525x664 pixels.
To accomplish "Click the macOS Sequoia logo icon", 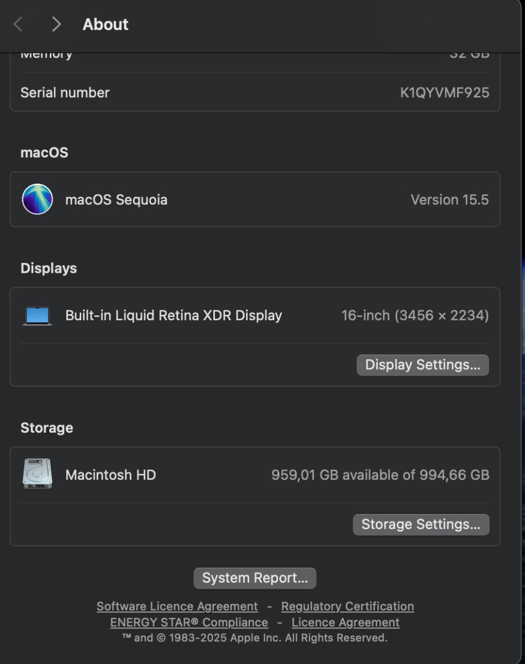I will (38, 199).
